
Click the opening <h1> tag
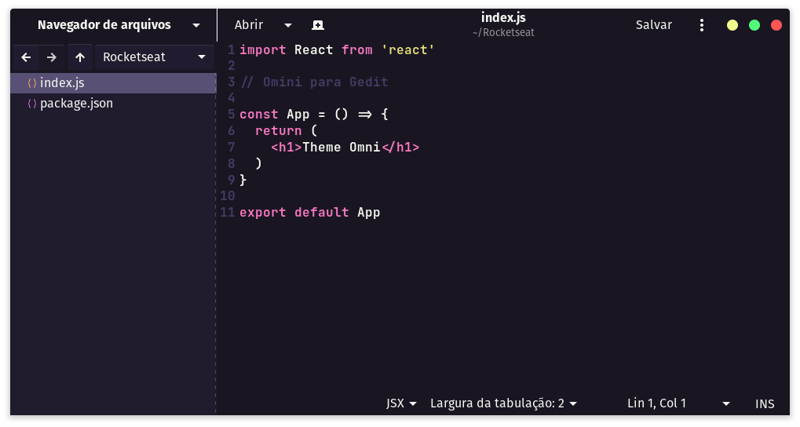[x=287, y=148]
